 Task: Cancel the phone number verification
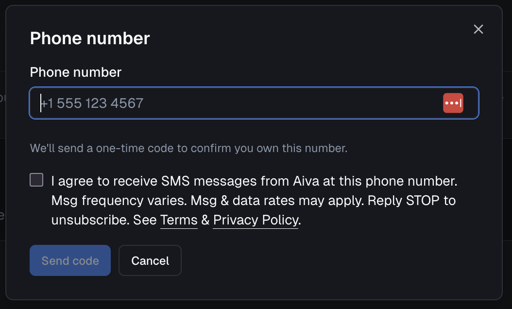tap(150, 260)
